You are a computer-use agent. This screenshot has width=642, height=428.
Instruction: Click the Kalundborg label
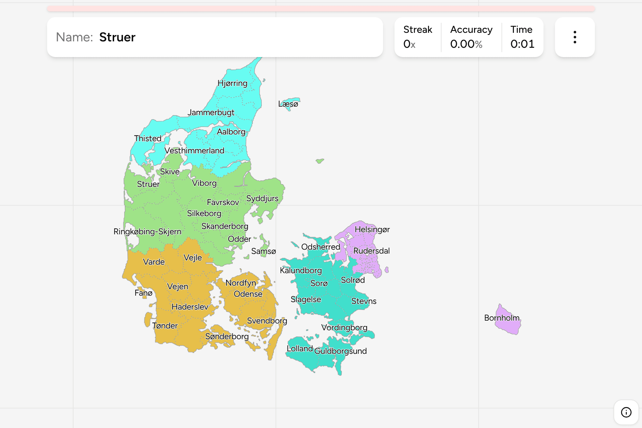click(301, 270)
